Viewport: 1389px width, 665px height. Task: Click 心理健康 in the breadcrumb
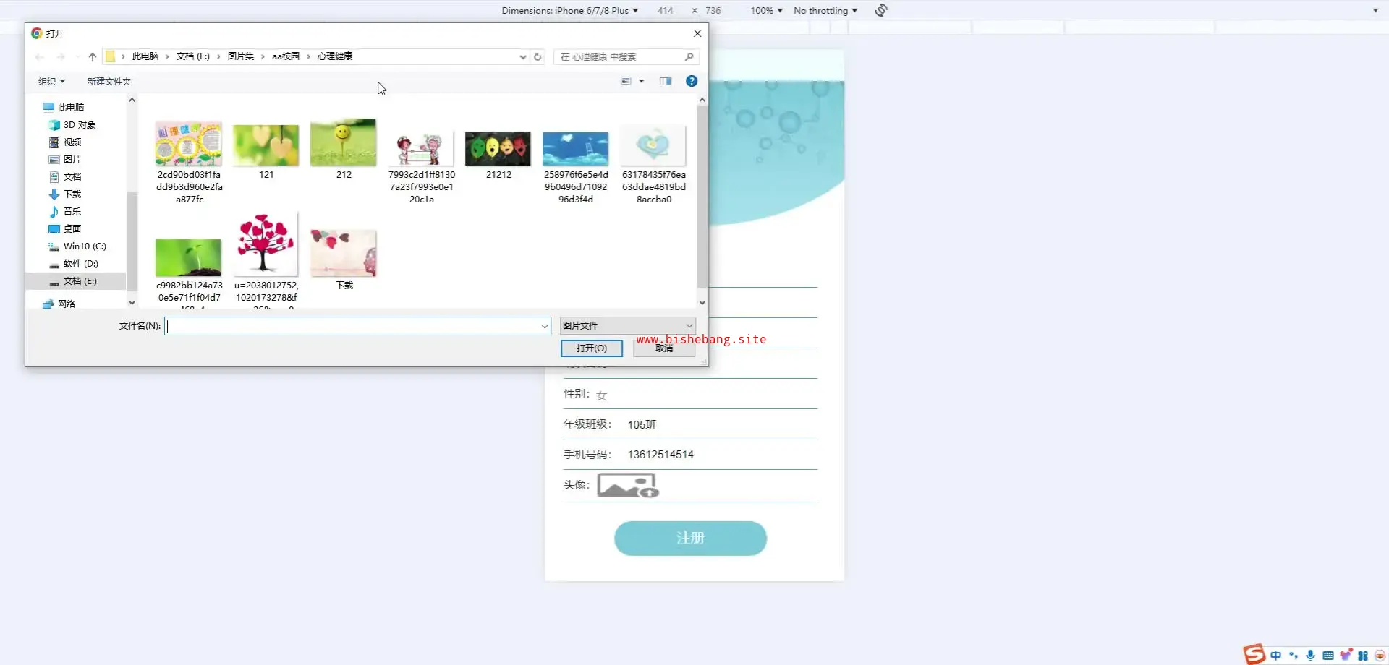tap(335, 56)
